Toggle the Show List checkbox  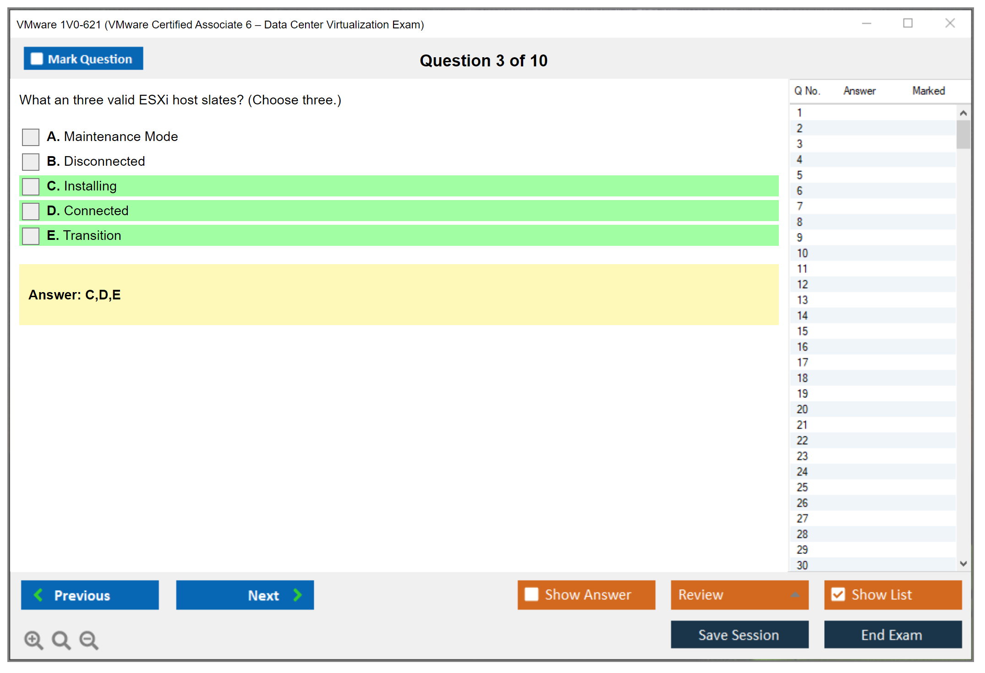(x=838, y=595)
